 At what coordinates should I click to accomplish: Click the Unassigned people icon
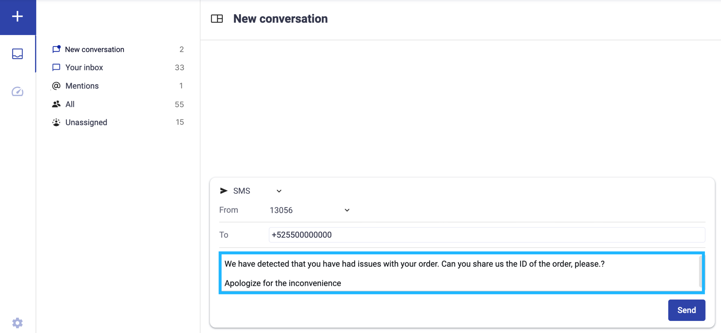[56, 122]
